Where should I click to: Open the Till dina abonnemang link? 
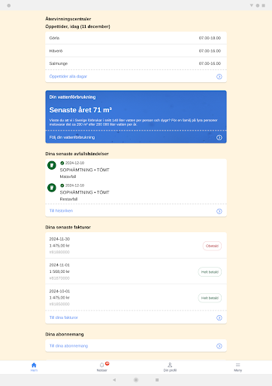68,346
